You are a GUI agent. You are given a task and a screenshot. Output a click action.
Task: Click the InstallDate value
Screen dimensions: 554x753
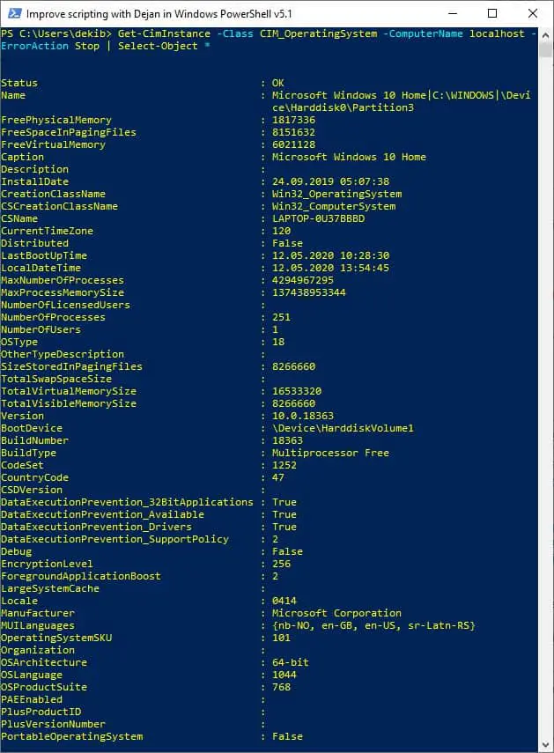[331, 181]
